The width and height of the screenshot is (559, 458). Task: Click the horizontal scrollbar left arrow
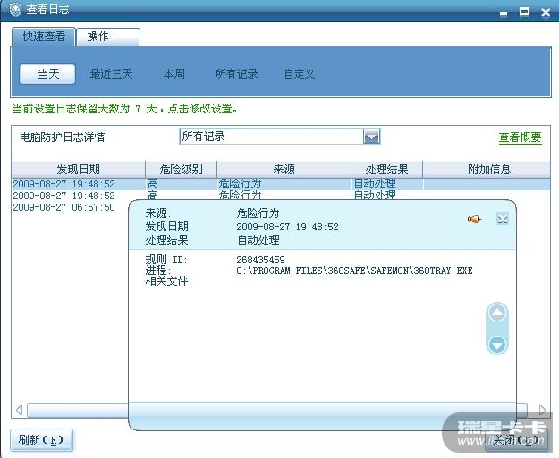click(x=20, y=410)
